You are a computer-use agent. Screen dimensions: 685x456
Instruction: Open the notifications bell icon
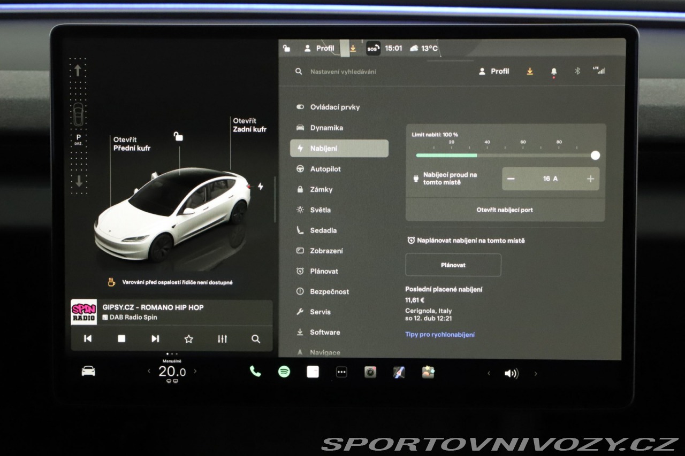tap(554, 71)
